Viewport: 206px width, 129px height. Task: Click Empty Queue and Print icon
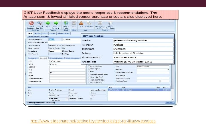coord(100,23)
